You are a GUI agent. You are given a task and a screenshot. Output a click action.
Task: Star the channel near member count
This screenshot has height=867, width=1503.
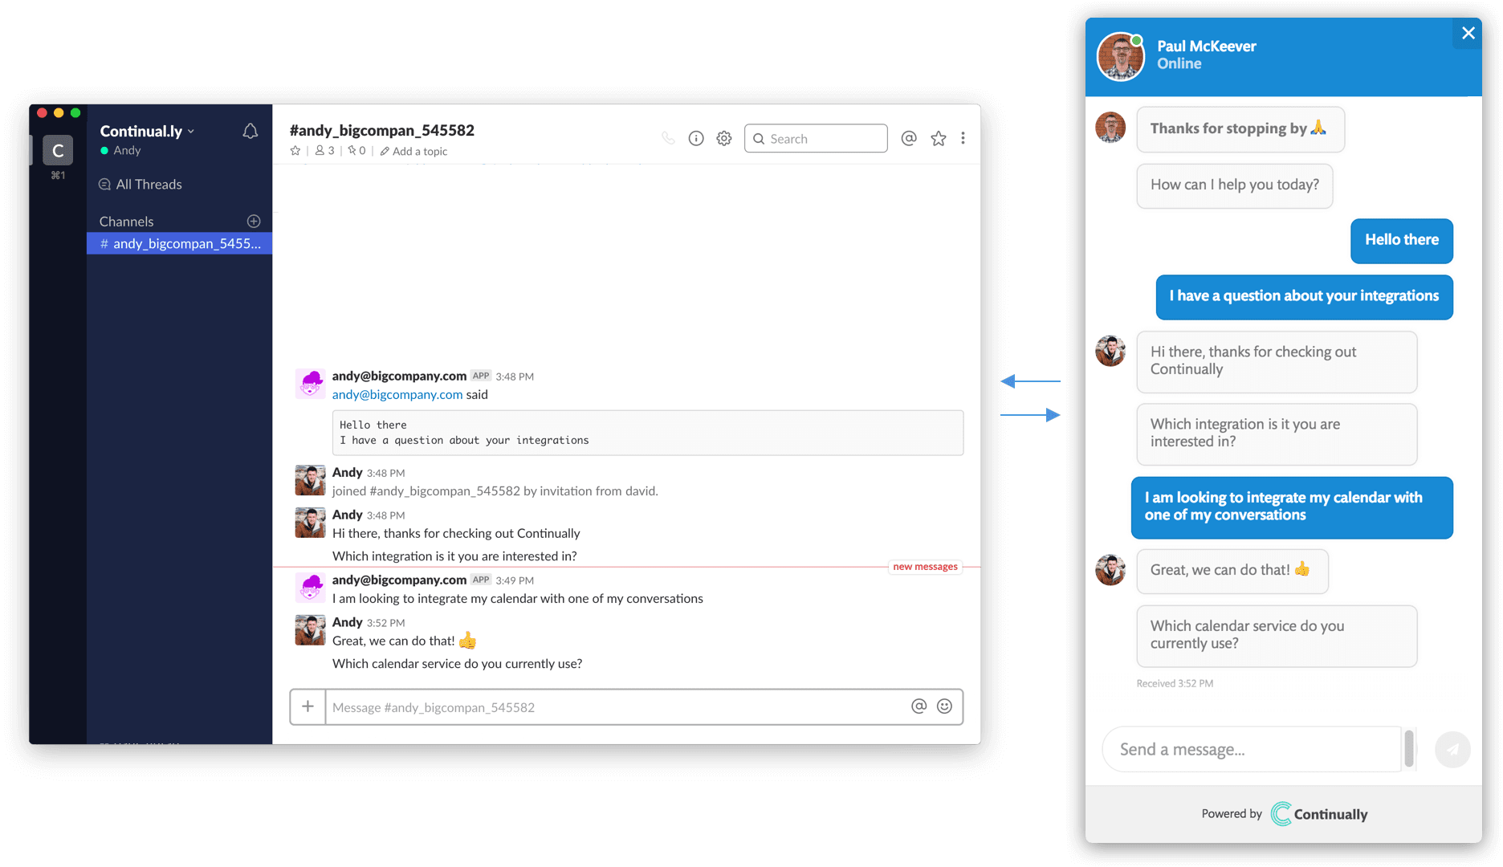coord(295,151)
